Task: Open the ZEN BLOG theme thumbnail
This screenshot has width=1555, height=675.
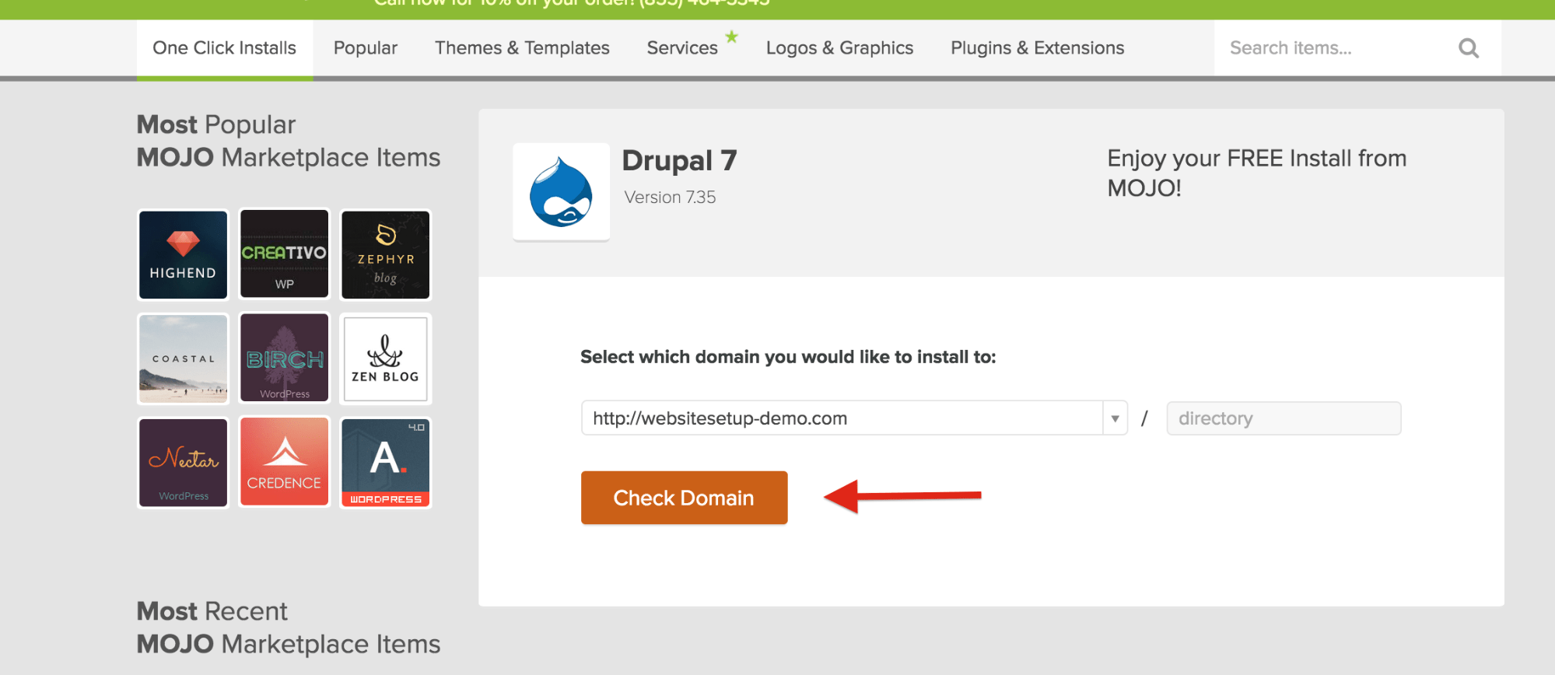Action: (386, 358)
